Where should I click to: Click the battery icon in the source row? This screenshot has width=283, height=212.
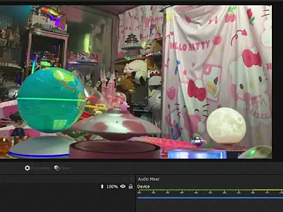(x=102, y=186)
